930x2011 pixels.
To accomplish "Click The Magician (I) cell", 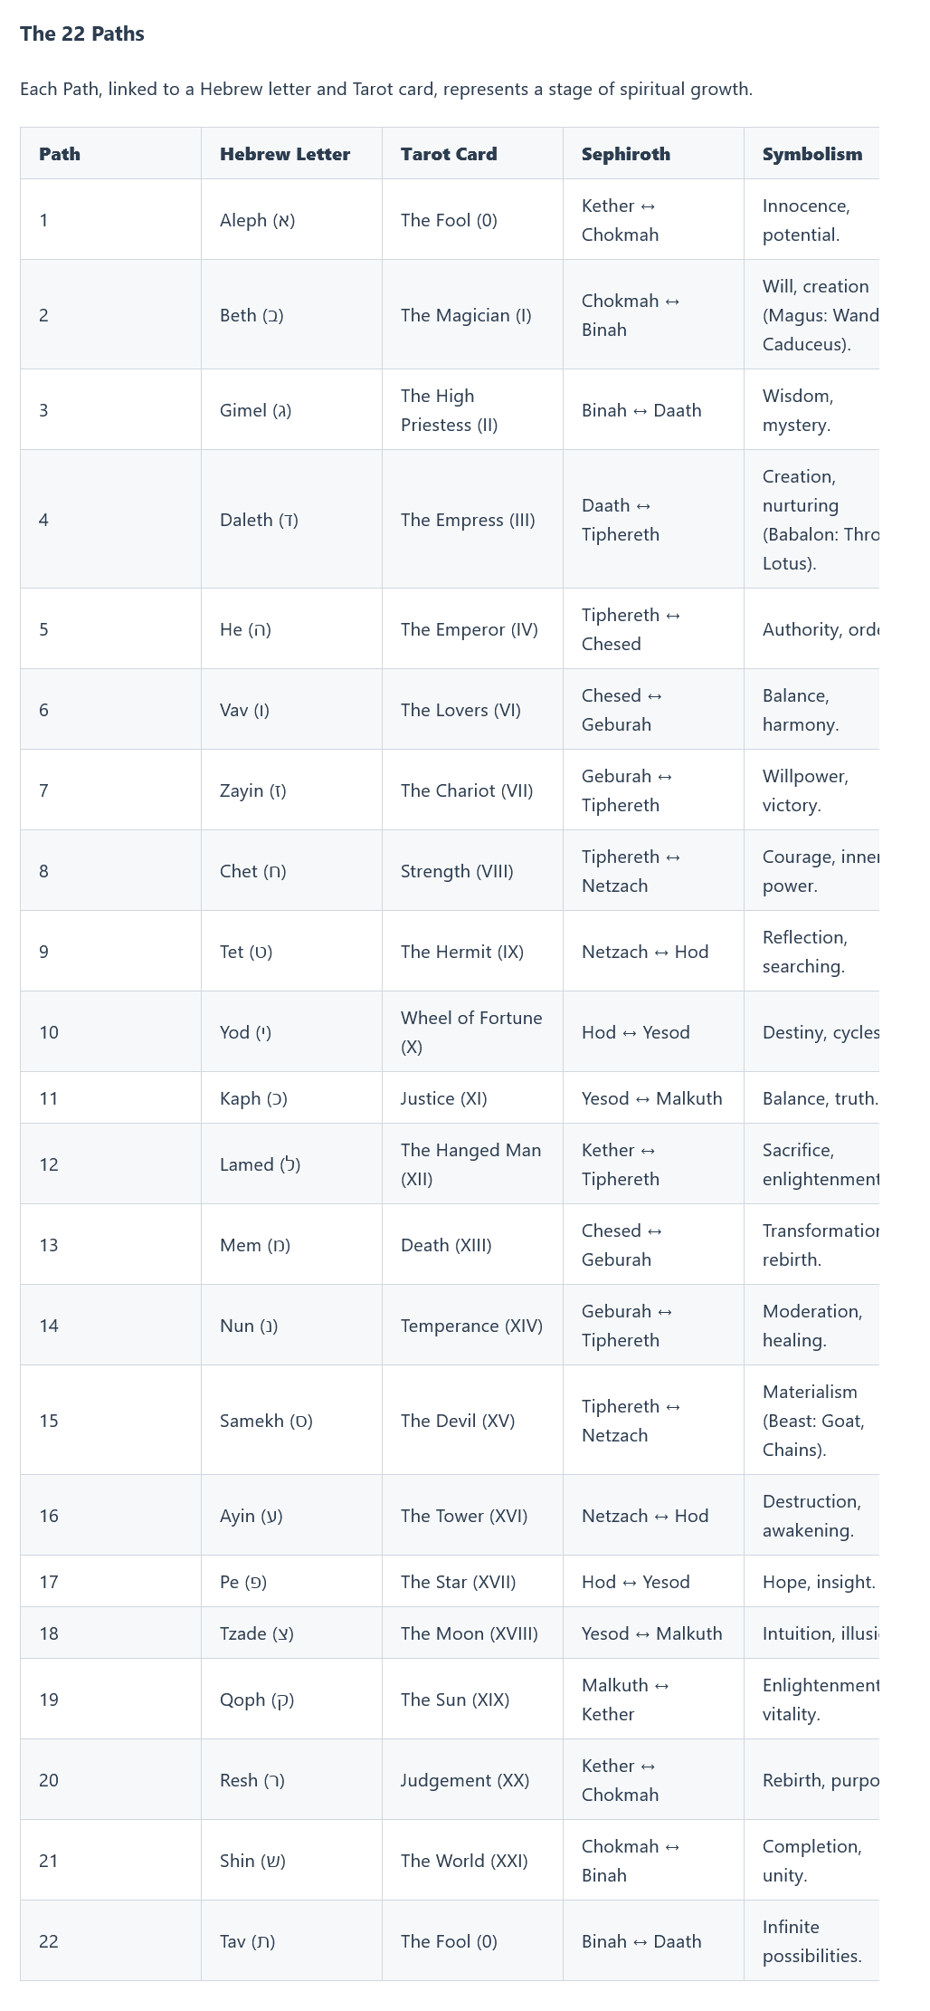I will coord(466,315).
